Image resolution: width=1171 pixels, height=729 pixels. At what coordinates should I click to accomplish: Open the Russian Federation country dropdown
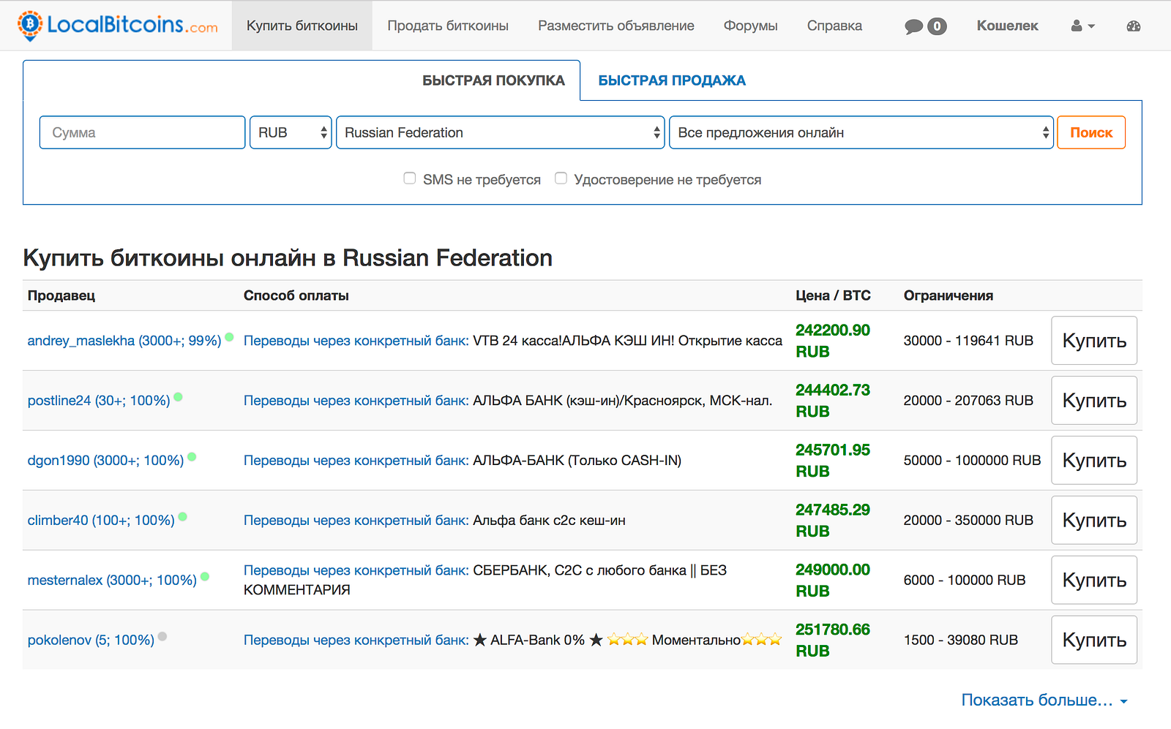[501, 132]
